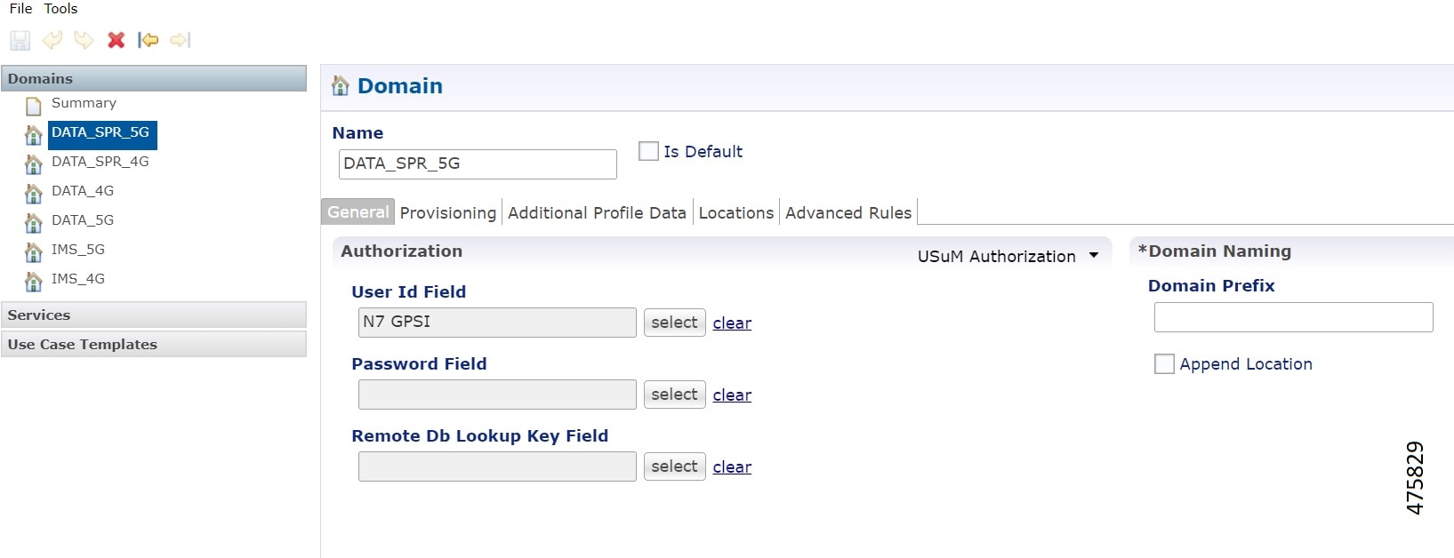Image resolution: width=1454 pixels, height=558 pixels.
Task: Select DATA_4G domain in tree
Action: (83, 191)
